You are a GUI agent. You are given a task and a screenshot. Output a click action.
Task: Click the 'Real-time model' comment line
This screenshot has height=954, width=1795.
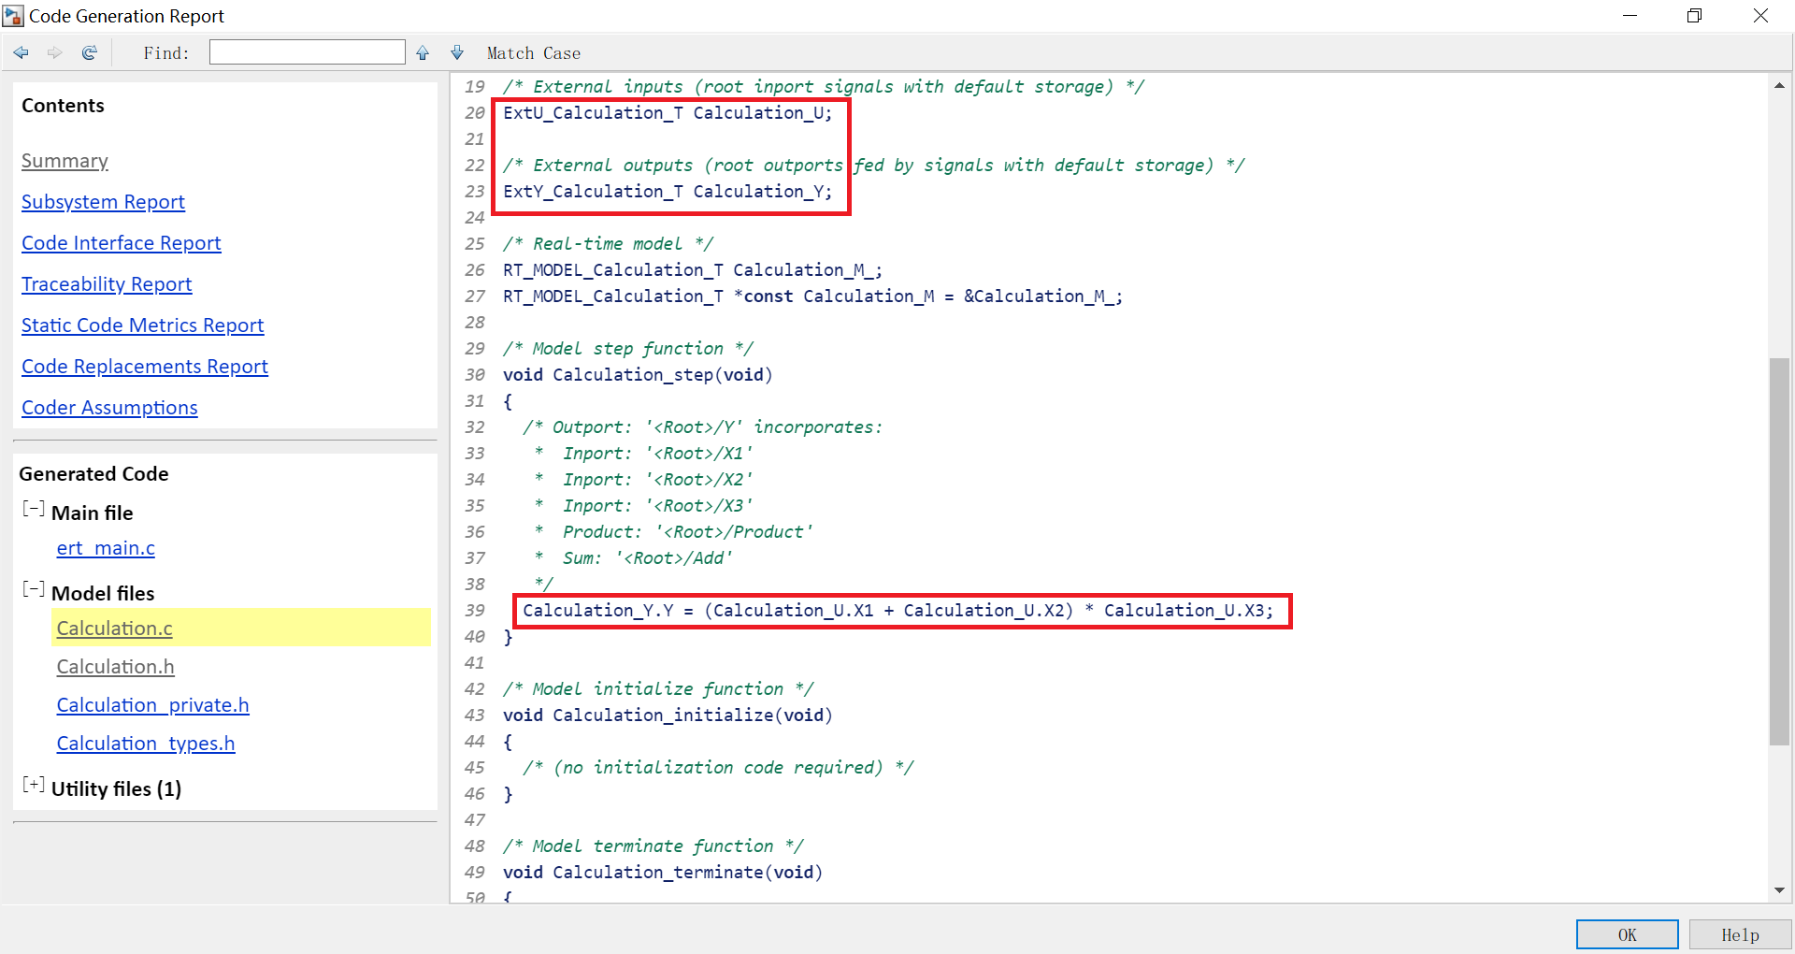609,244
